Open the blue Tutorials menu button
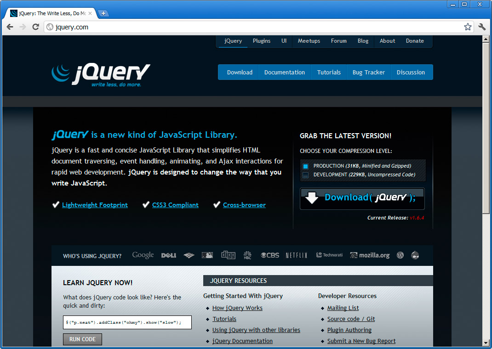Screen dimensions: 492x349 pos(329,73)
